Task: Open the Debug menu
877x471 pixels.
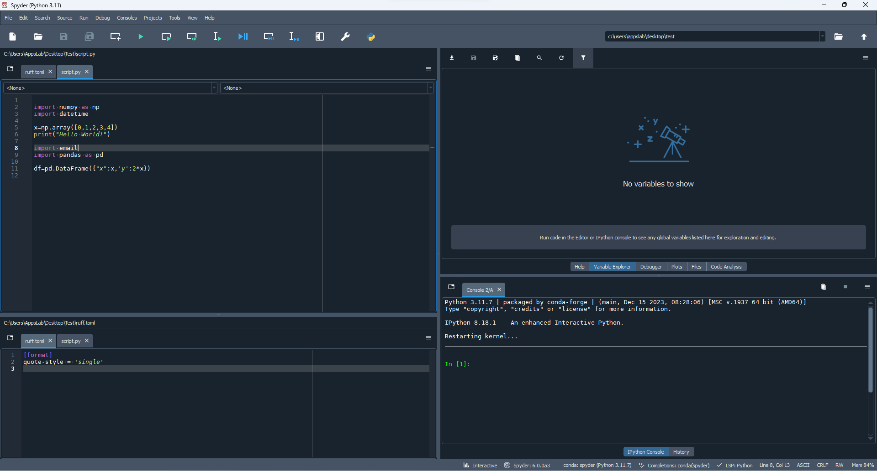Action: click(x=103, y=18)
